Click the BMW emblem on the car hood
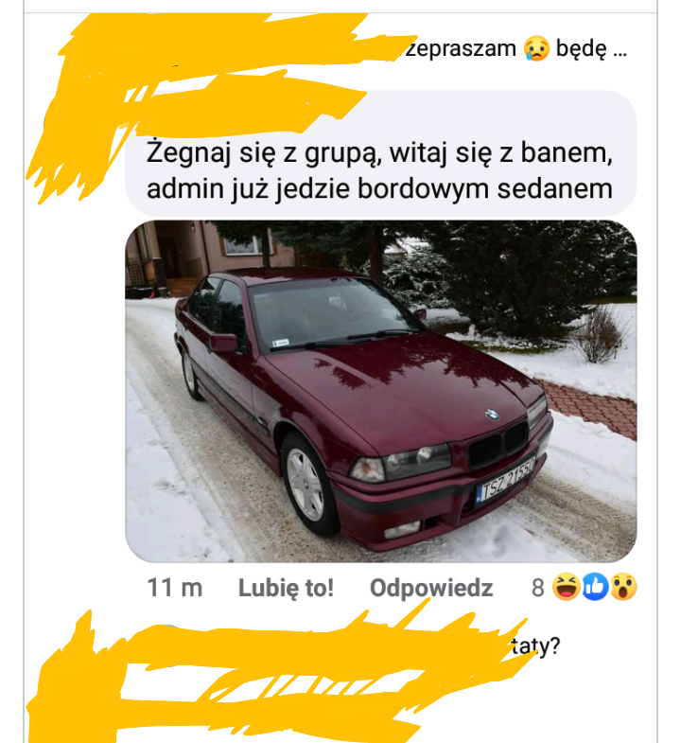The image size is (681, 743). point(493,416)
